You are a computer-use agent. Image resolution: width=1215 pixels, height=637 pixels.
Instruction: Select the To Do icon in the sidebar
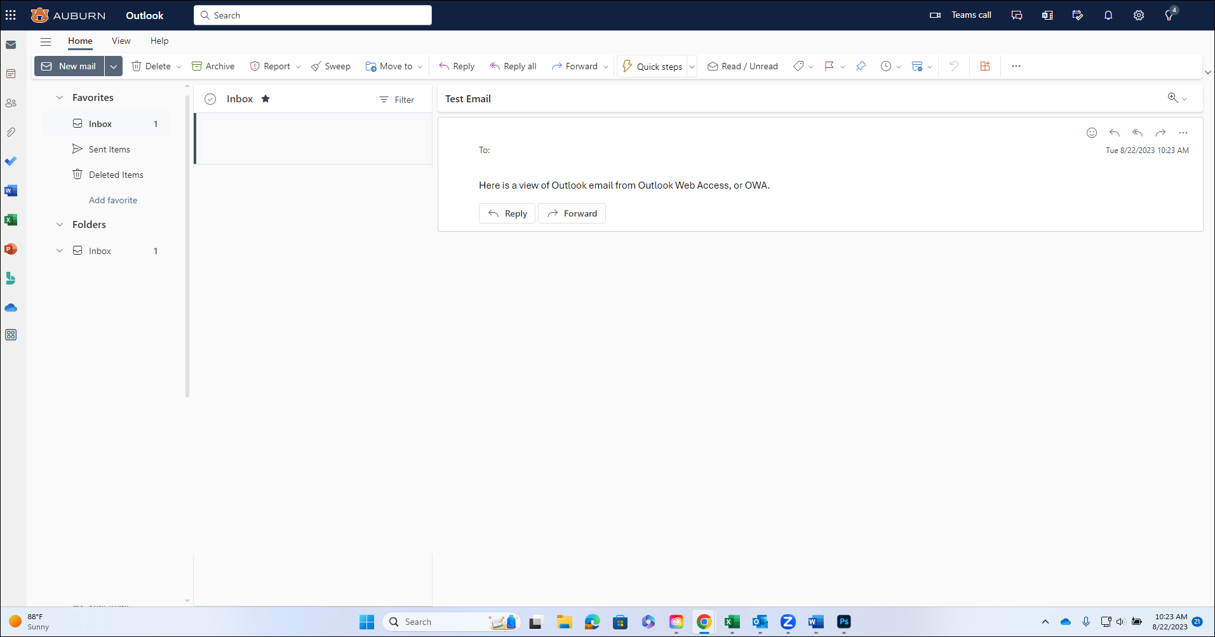11,161
